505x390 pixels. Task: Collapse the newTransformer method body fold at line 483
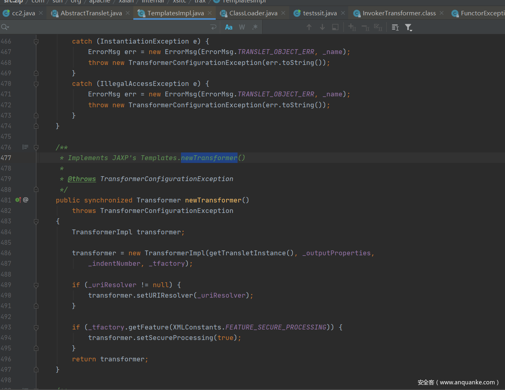[36, 221]
